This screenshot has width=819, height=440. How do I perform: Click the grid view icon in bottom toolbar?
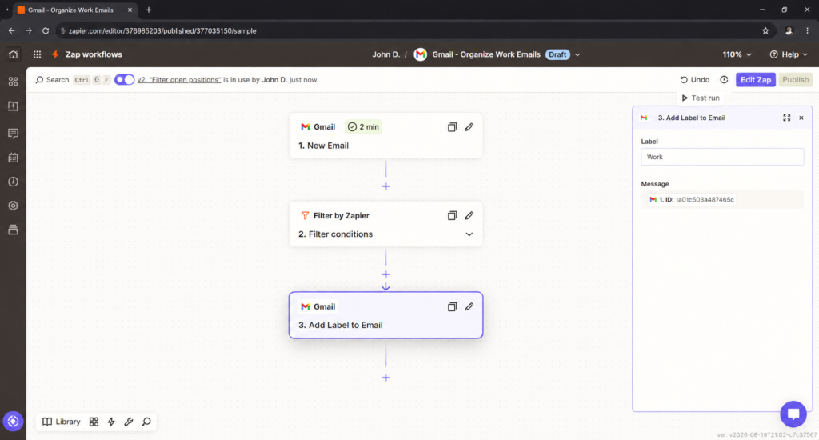94,422
